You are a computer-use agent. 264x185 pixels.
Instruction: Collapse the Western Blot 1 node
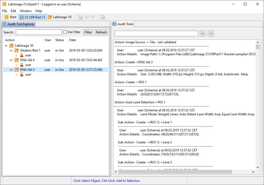(11, 50)
